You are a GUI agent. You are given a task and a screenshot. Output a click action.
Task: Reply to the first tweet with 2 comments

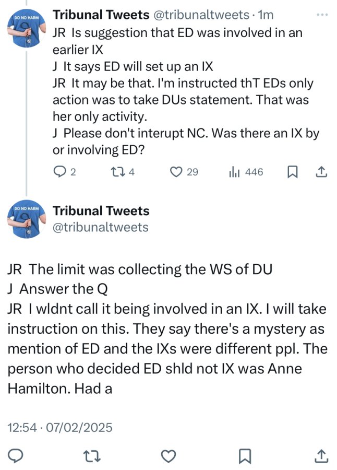click(64, 172)
